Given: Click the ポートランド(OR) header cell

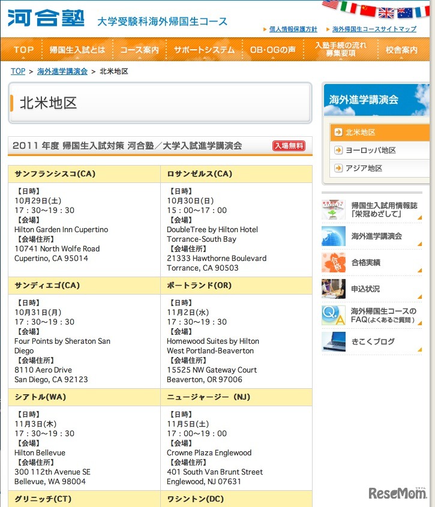Looking at the screenshot, I should [x=236, y=286].
